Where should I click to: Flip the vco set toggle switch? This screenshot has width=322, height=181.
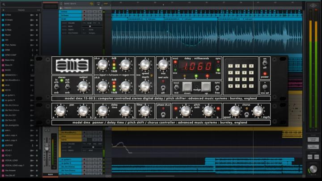[x=265, y=88]
